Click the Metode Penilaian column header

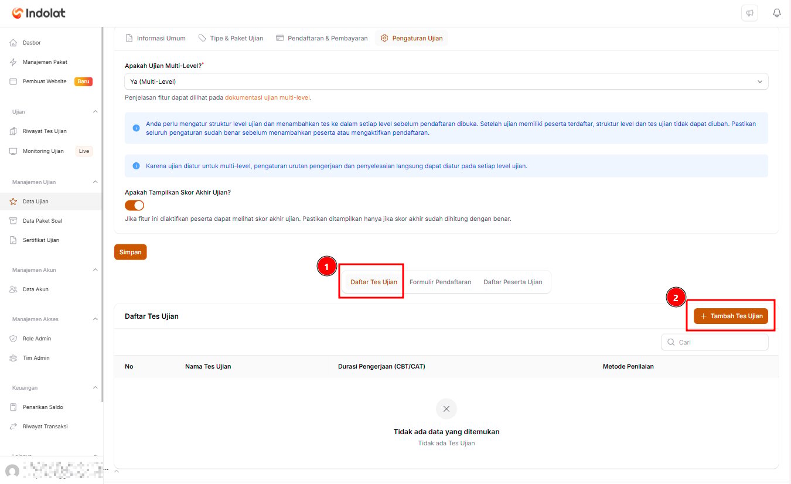pos(628,366)
